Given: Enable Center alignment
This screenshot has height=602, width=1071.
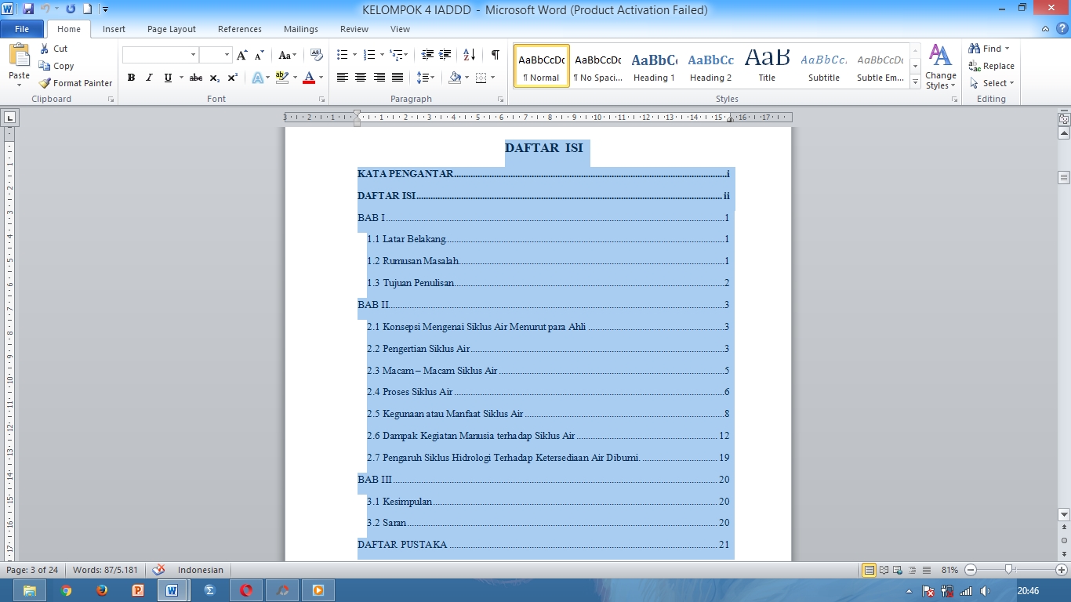Looking at the screenshot, I should [x=360, y=78].
